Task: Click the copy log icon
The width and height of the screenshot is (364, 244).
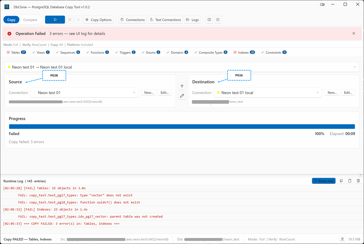Action: [341, 181]
